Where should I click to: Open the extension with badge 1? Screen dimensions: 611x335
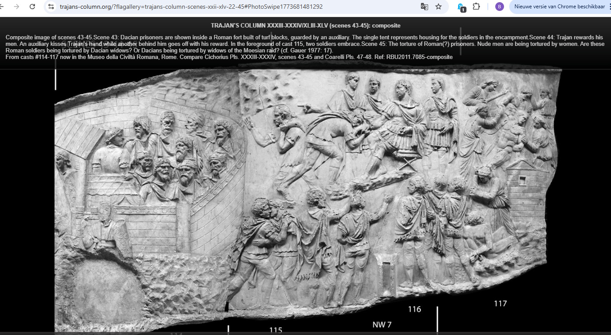point(461,7)
